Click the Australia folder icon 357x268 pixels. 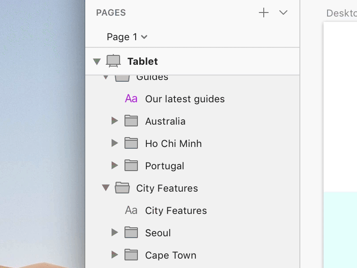[x=131, y=121]
